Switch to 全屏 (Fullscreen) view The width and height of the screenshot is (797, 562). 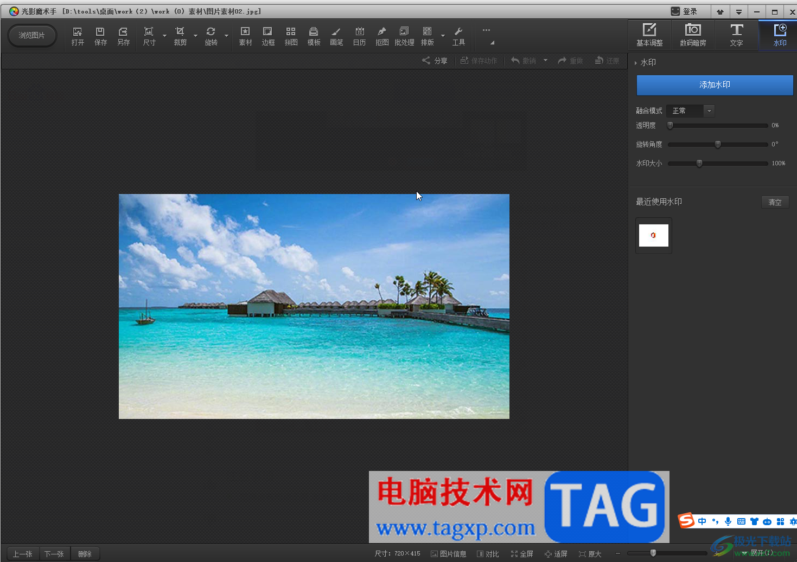(522, 554)
